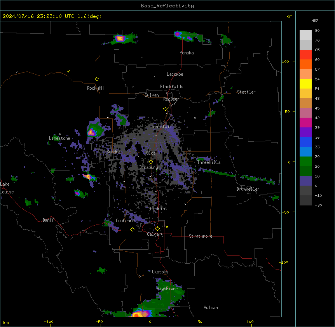Image resolution: width=335 pixels, height=327 pixels.
Task: Click the Stettler city label
Action: tap(246, 92)
